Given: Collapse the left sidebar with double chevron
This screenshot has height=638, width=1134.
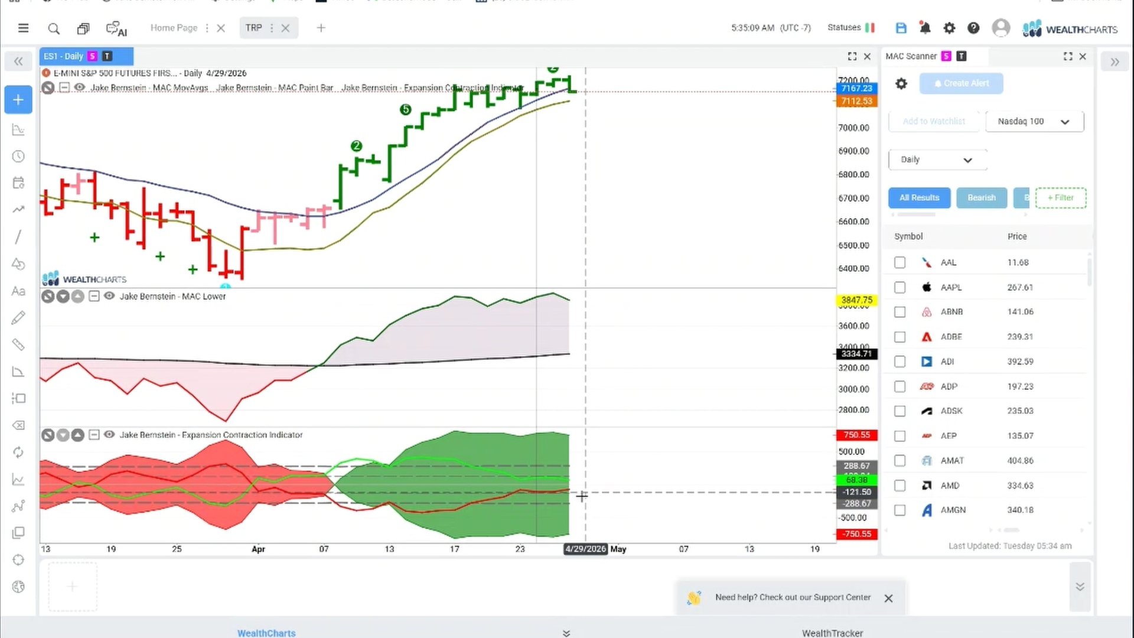Looking at the screenshot, I should pos(18,61).
